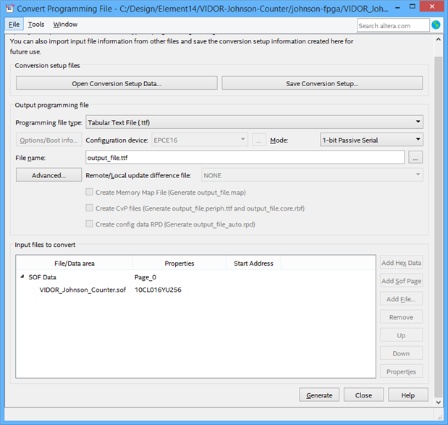The image size is (448, 425).
Task: Click the File name input field
Action: coord(245,158)
